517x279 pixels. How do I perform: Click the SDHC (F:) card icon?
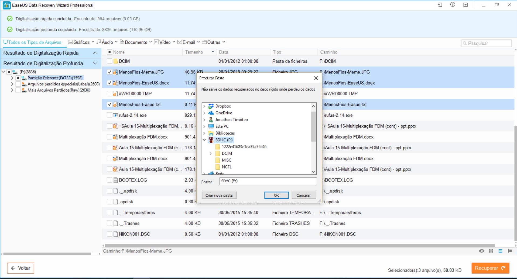[211, 140]
